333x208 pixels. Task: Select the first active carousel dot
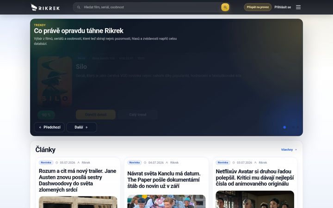point(284,127)
